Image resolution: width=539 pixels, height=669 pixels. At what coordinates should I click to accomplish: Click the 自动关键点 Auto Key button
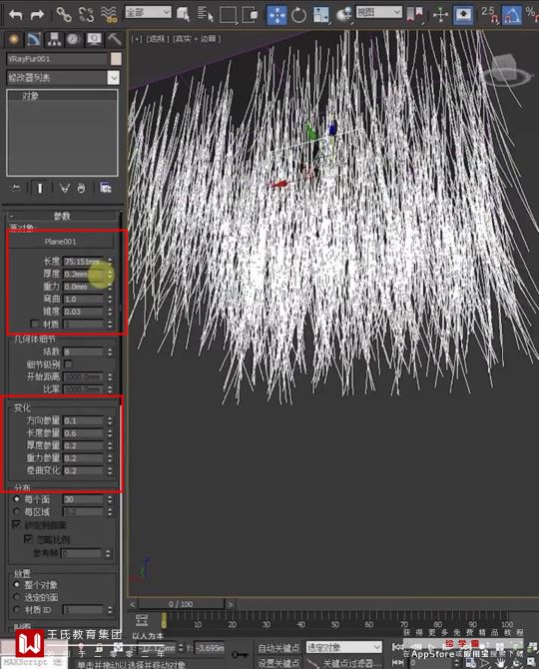click(x=278, y=648)
